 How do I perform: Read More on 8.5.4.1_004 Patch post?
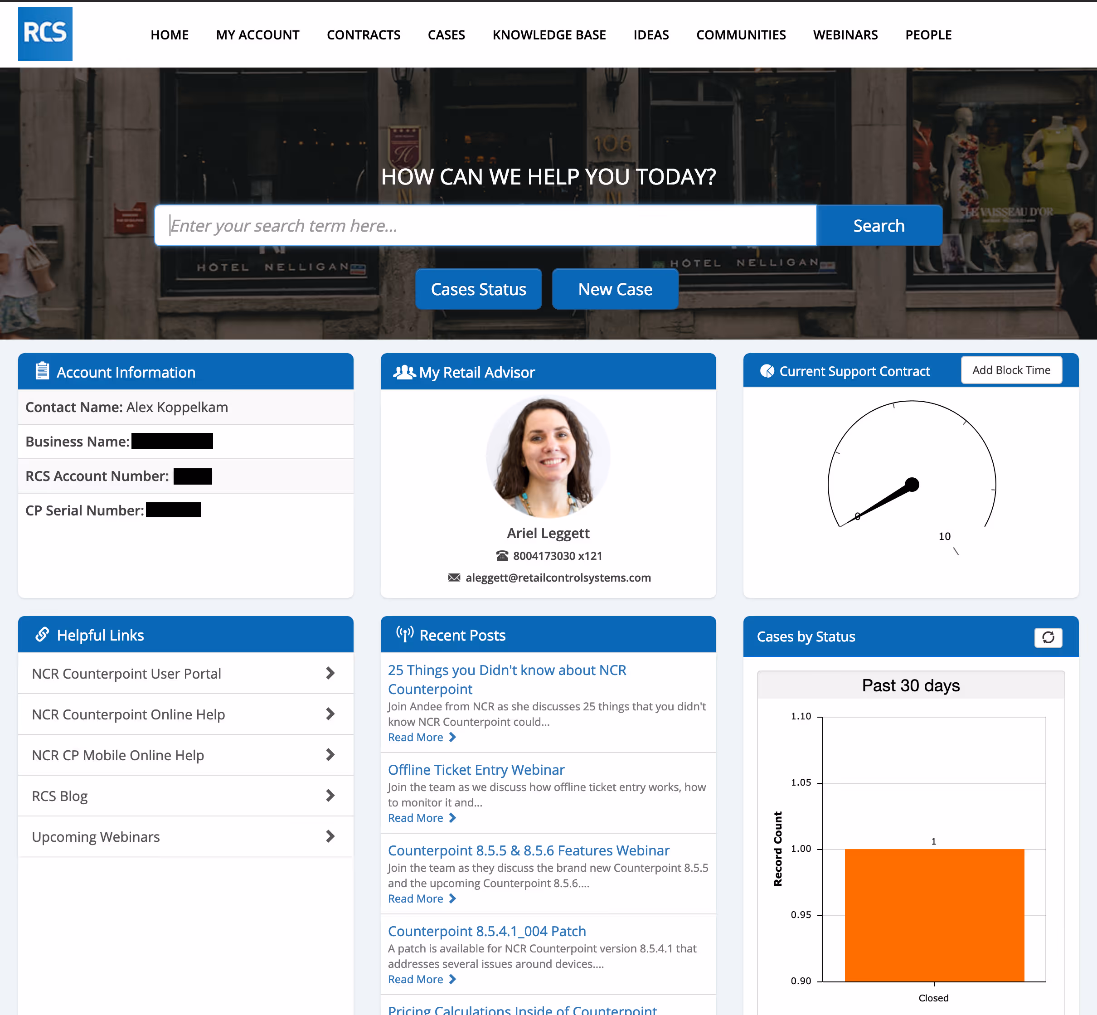[x=421, y=979]
